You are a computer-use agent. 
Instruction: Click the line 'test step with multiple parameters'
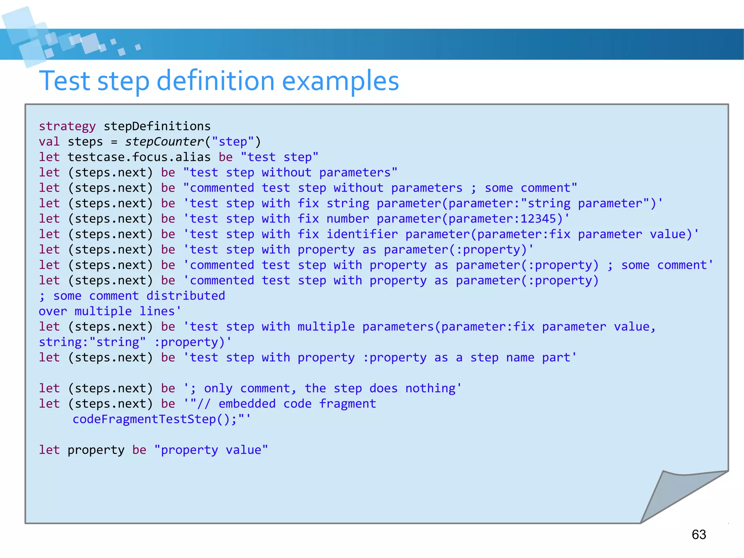click(347, 327)
